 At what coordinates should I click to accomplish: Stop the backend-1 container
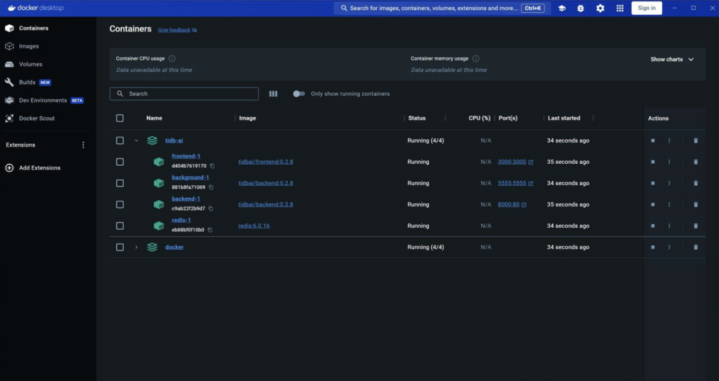tap(653, 204)
